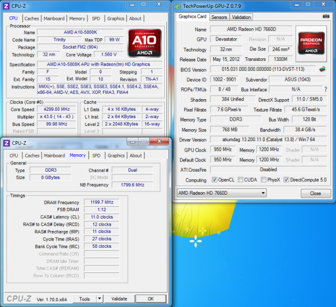Open the Graphics tab in top CPU-Z window
Viewport: 336px width, 307px height.
115,18
